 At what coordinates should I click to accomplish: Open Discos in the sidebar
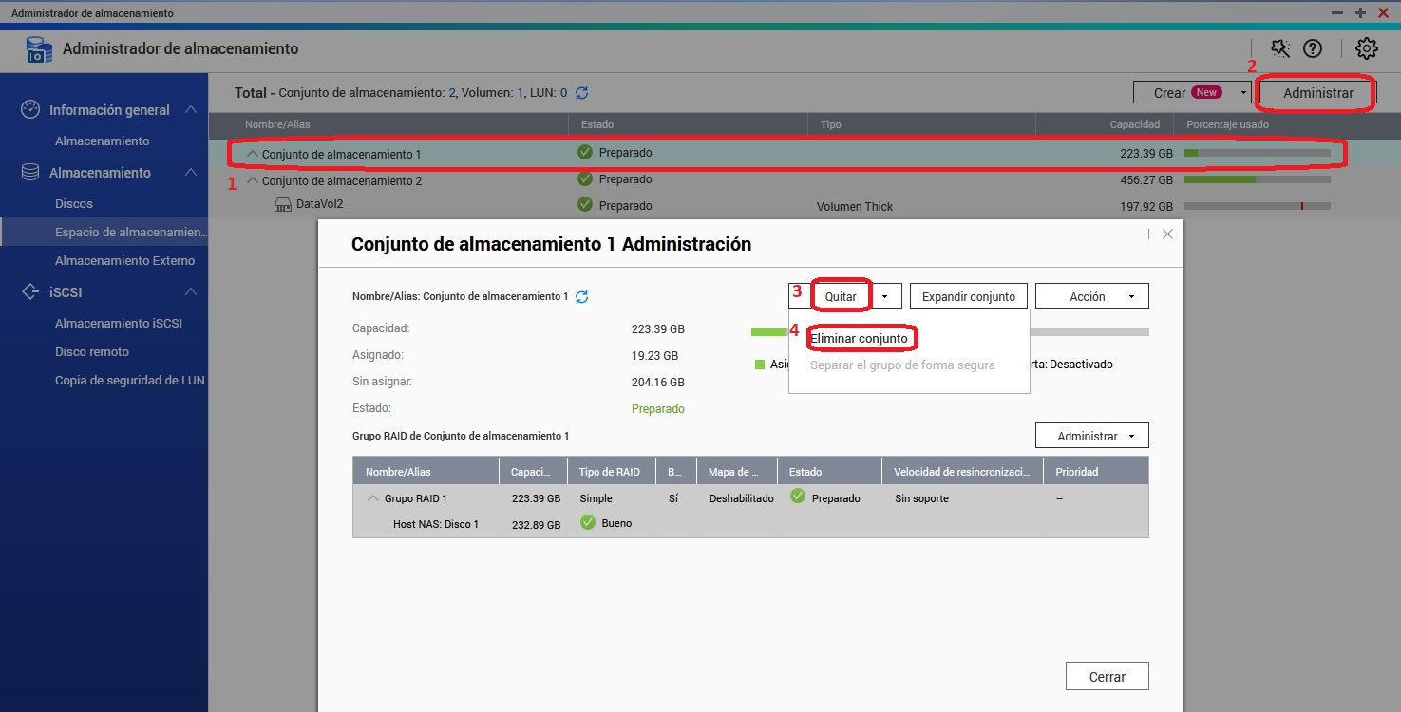74,203
